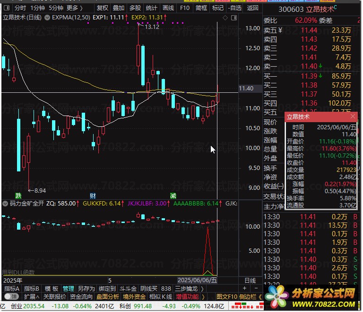Click the plus zoom-in button
This screenshot has height=312, width=363.
tap(244, 288)
